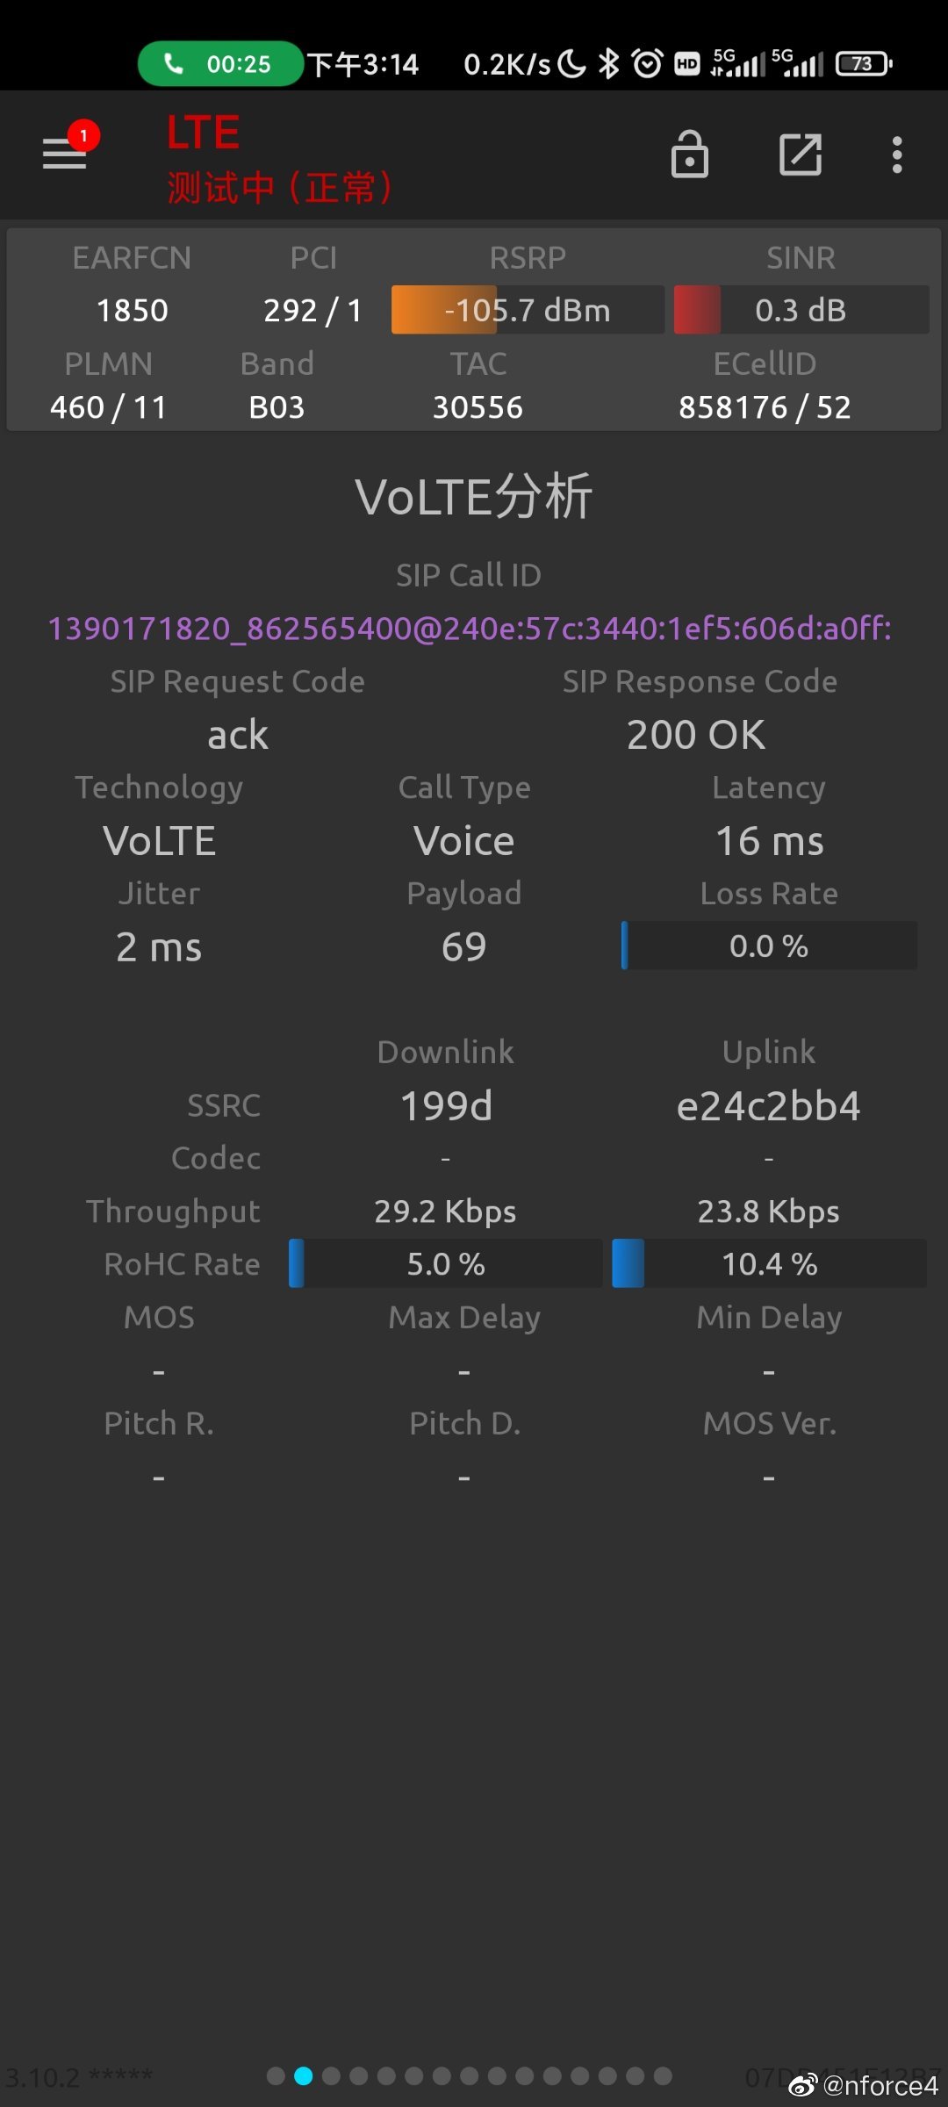
Task: Tap the orange RSRP level indicator
Action: coord(443,309)
